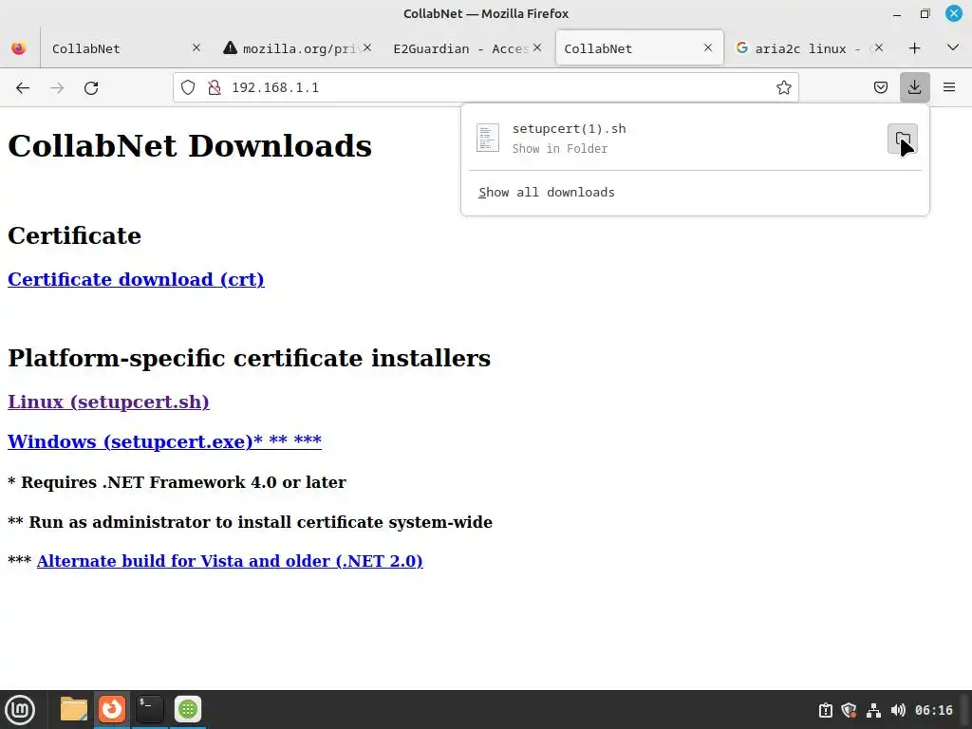Bookmark this page with the star icon

[783, 87]
